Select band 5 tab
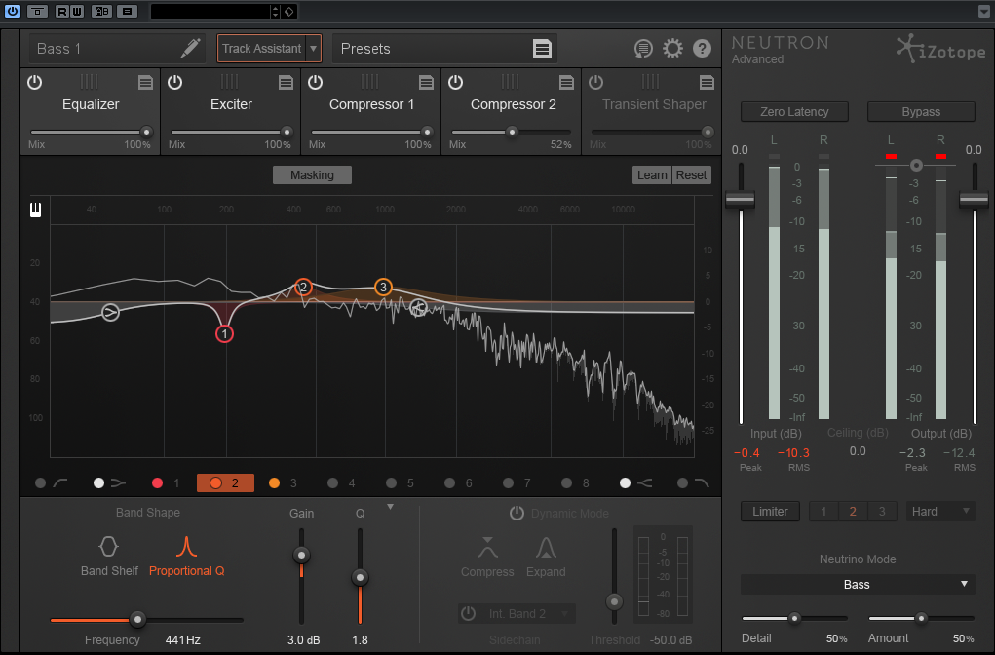Image resolution: width=995 pixels, height=655 pixels. [x=401, y=483]
